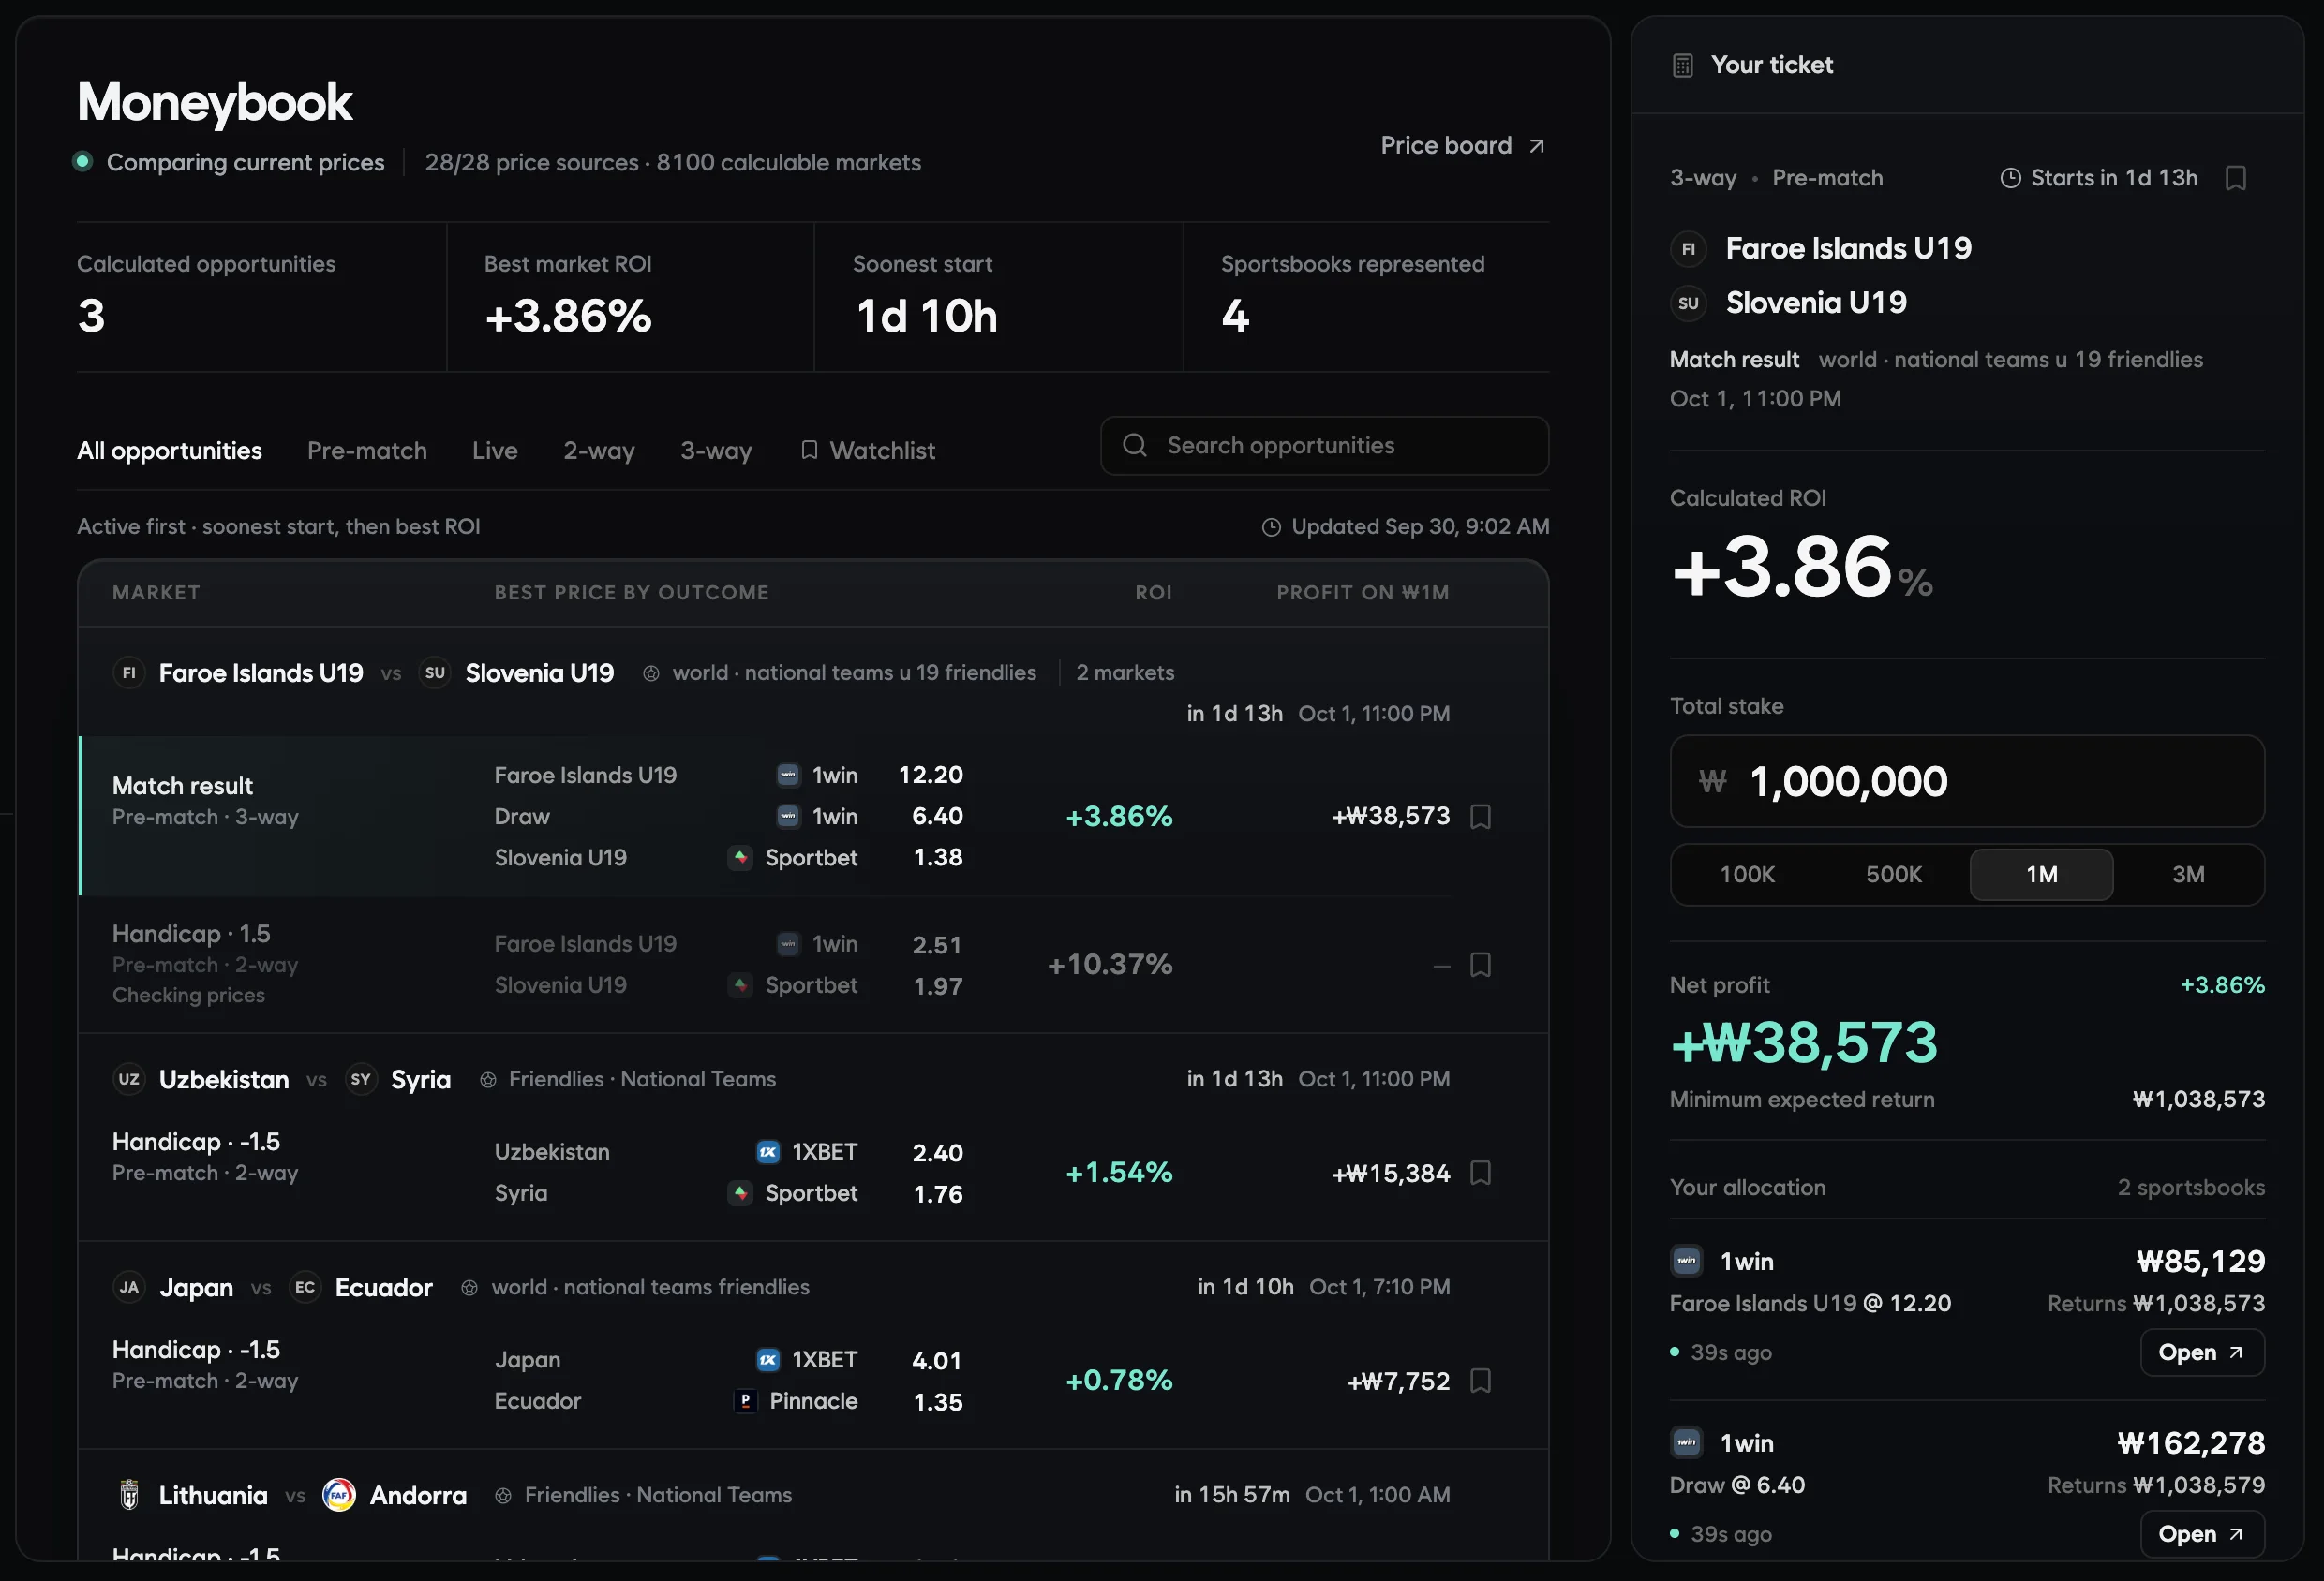Viewport: 2324px width, 1581px height.
Task: Click the ROI column header
Action: pos(1153,593)
